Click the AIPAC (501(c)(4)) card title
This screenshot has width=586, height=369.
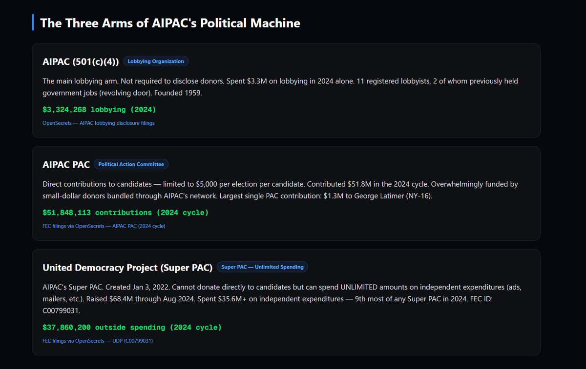(x=81, y=61)
